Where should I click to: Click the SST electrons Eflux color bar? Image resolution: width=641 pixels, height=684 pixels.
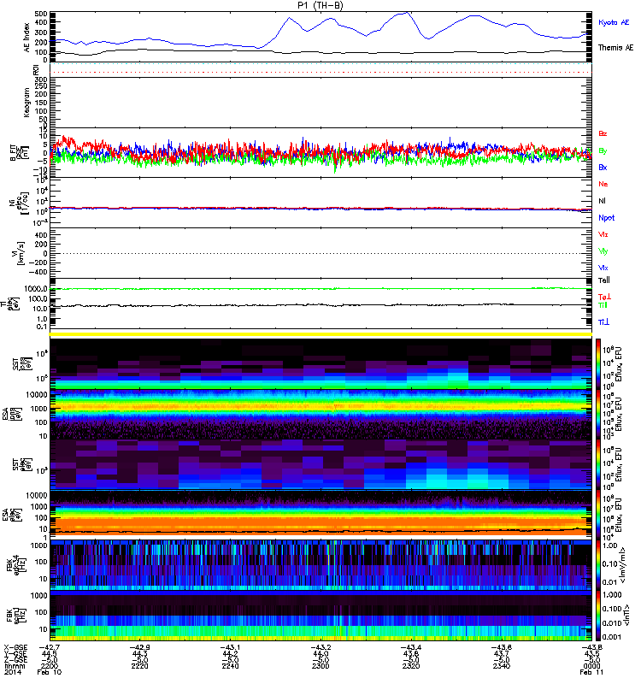click(x=597, y=464)
